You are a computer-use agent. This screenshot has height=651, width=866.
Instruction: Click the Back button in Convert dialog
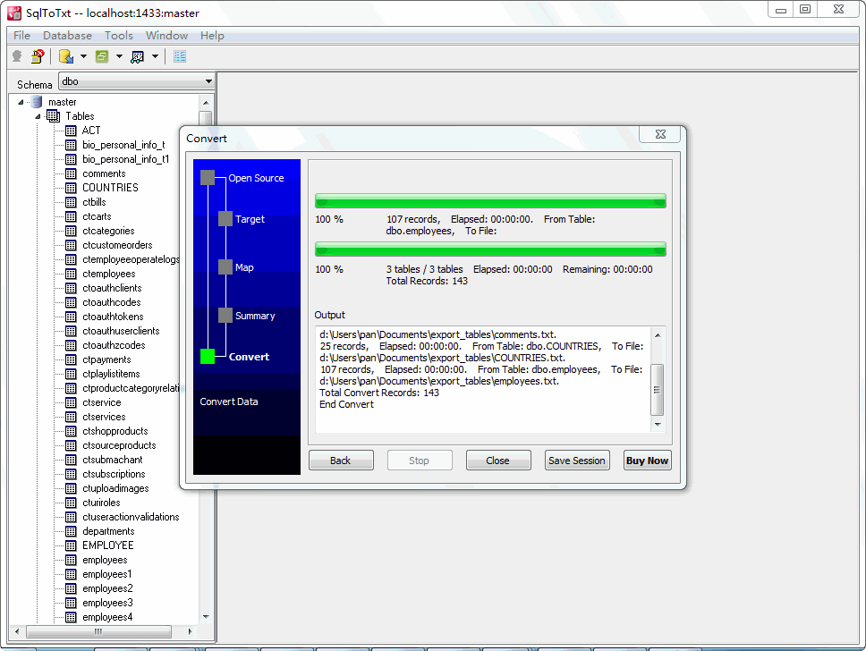pos(341,461)
